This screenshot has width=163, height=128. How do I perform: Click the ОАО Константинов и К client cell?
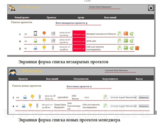tap(74, 106)
